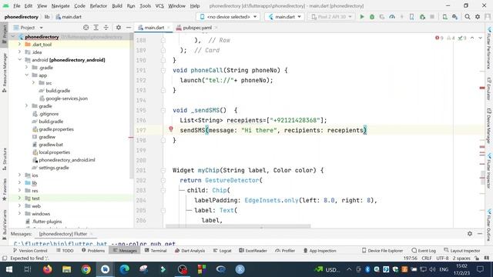Toggle the Resource Manager side tab
Viewport: 493px width, 277px height.
pyautogui.click(x=5, y=73)
